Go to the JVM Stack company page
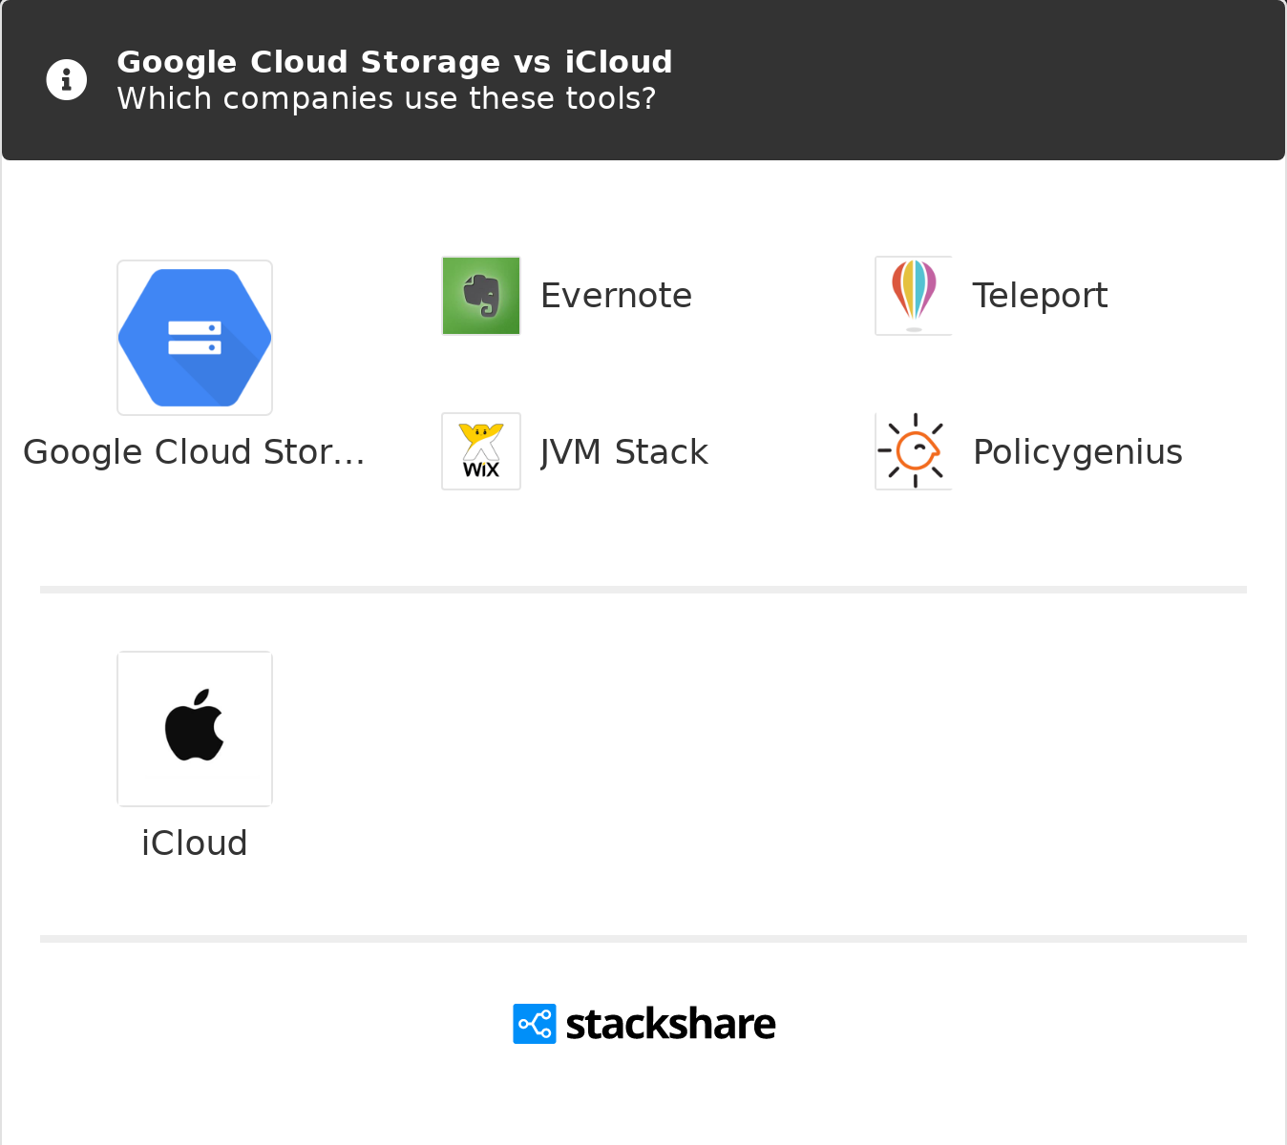1287x1145 pixels. coord(623,452)
